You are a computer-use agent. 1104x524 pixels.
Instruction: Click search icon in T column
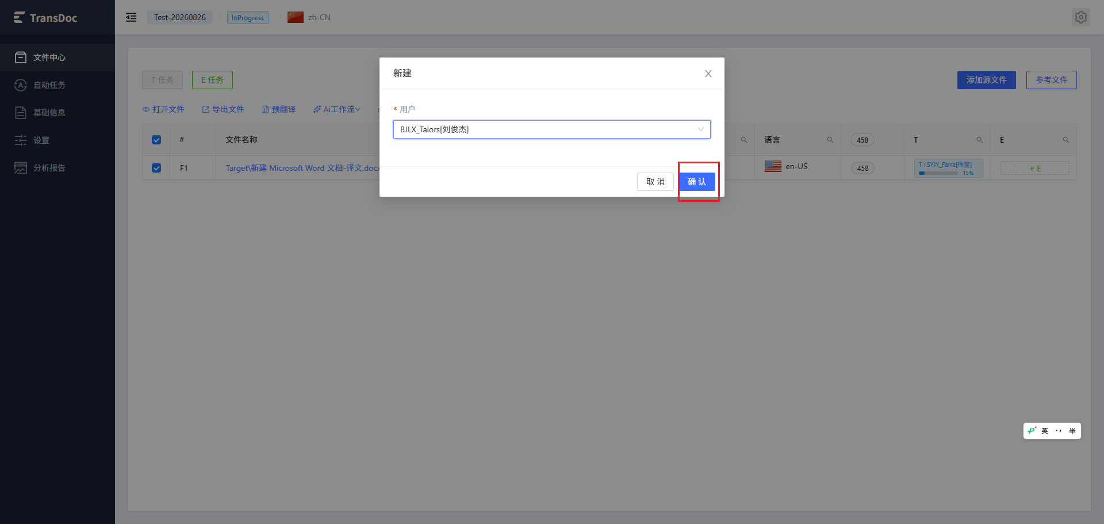click(x=980, y=140)
